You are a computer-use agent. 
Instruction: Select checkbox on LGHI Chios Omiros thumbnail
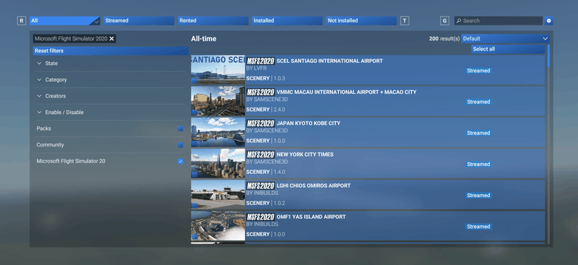coord(194,206)
